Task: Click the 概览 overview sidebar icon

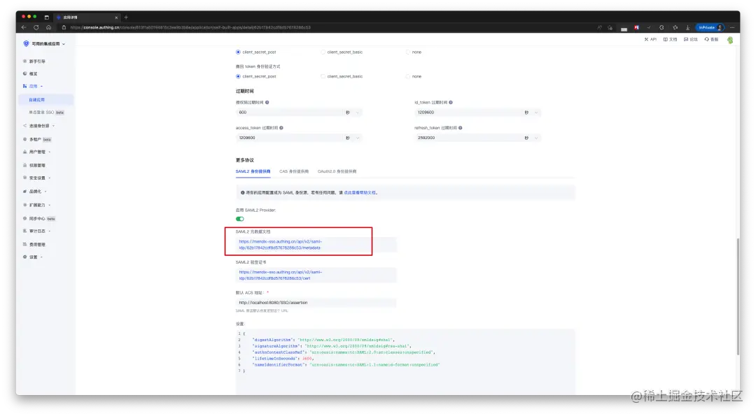Action: pos(24,73)
